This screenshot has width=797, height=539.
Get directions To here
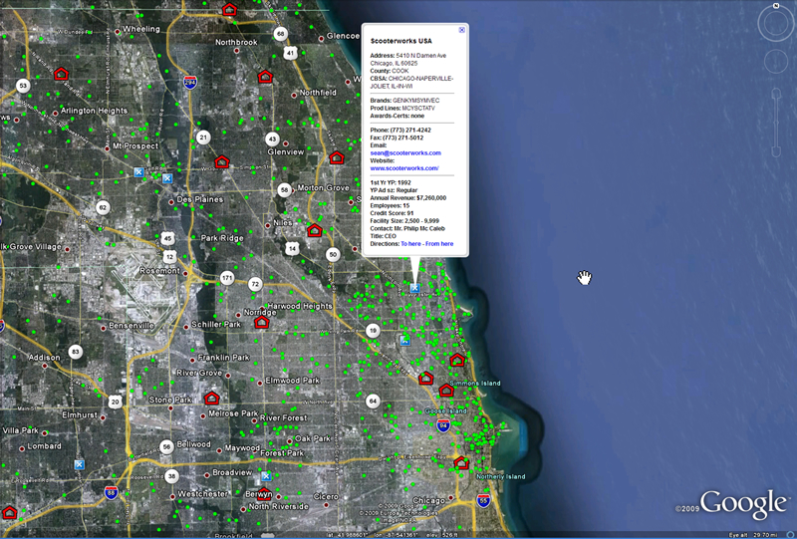(410, 244)
